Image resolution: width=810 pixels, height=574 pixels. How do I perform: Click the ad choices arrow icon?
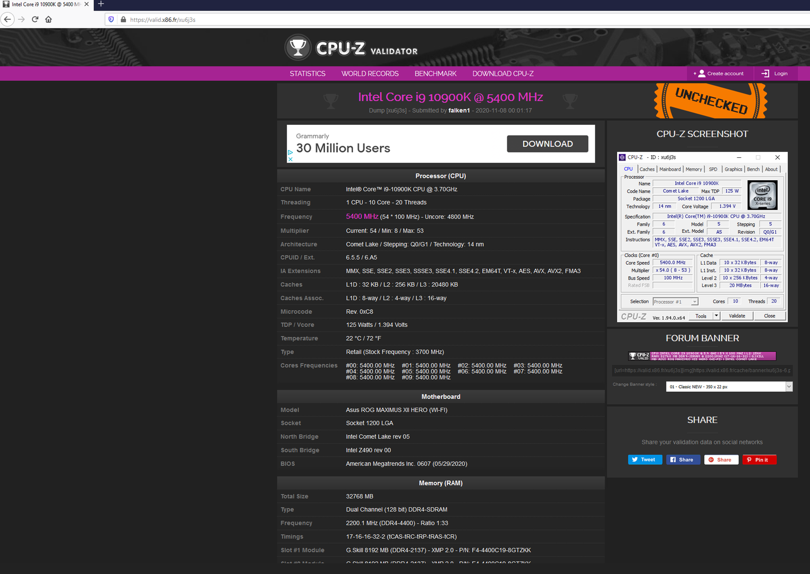(x=290, y=153)
